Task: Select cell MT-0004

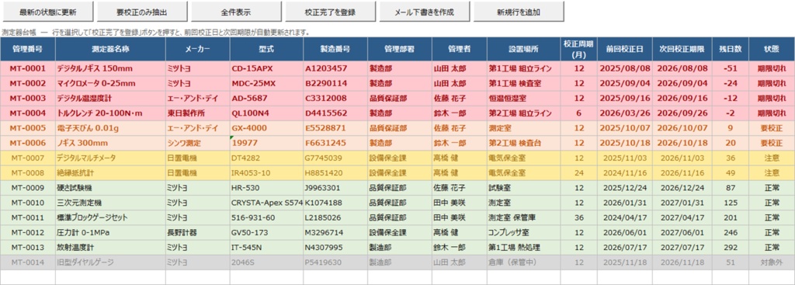Action: [28, 113]
